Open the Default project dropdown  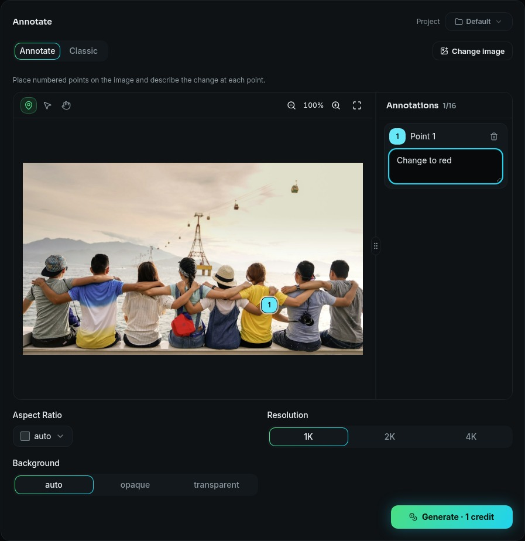click(478, 22)
